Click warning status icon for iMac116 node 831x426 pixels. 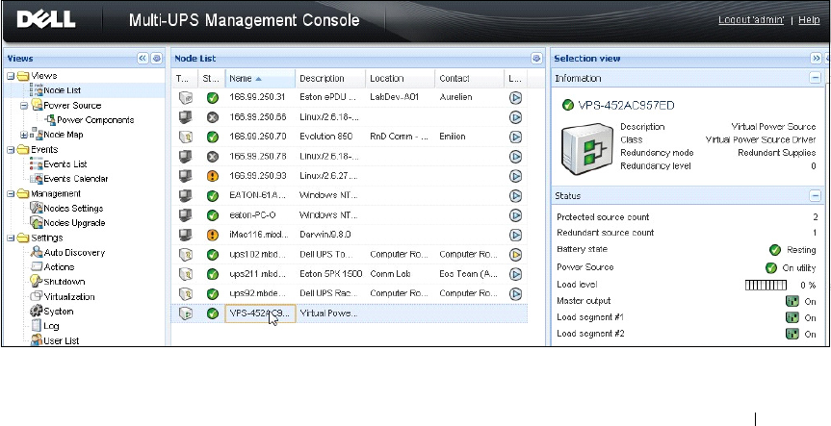211,235
